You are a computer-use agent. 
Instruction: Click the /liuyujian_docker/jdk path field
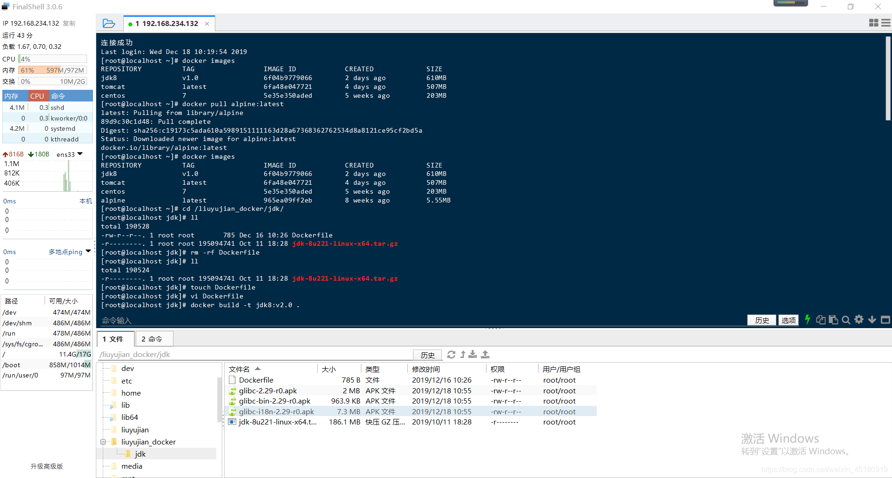point(255,355)
